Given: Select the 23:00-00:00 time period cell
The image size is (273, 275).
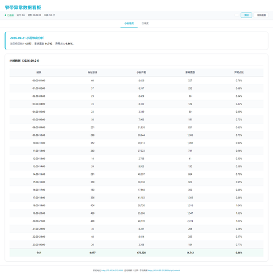Looking at the screenshot, I should [39, 245].
